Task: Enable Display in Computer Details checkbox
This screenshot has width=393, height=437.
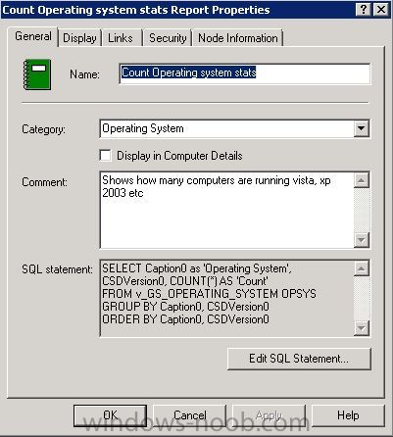Action: pyautogui.click(x=105, y=156)
